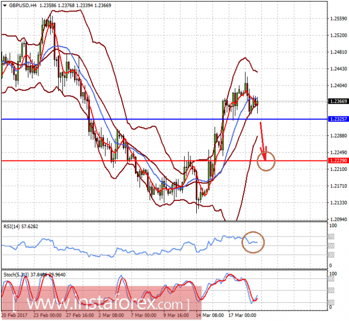Click the current price tag 1.23669

pyautogui.click(x=338, y=101)
